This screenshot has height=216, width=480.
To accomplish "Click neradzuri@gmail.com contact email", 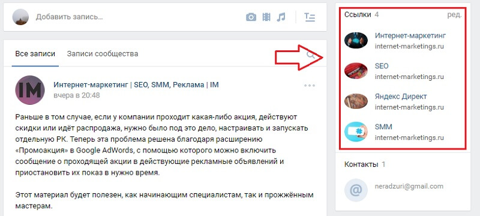I will [x=409, y=187].
